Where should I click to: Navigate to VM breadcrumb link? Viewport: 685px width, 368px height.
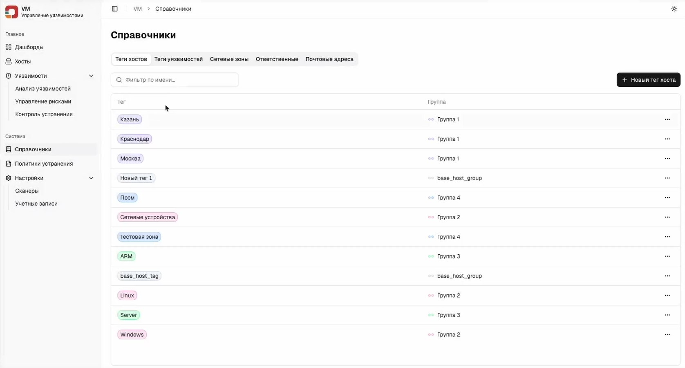[x=137, y=9]
